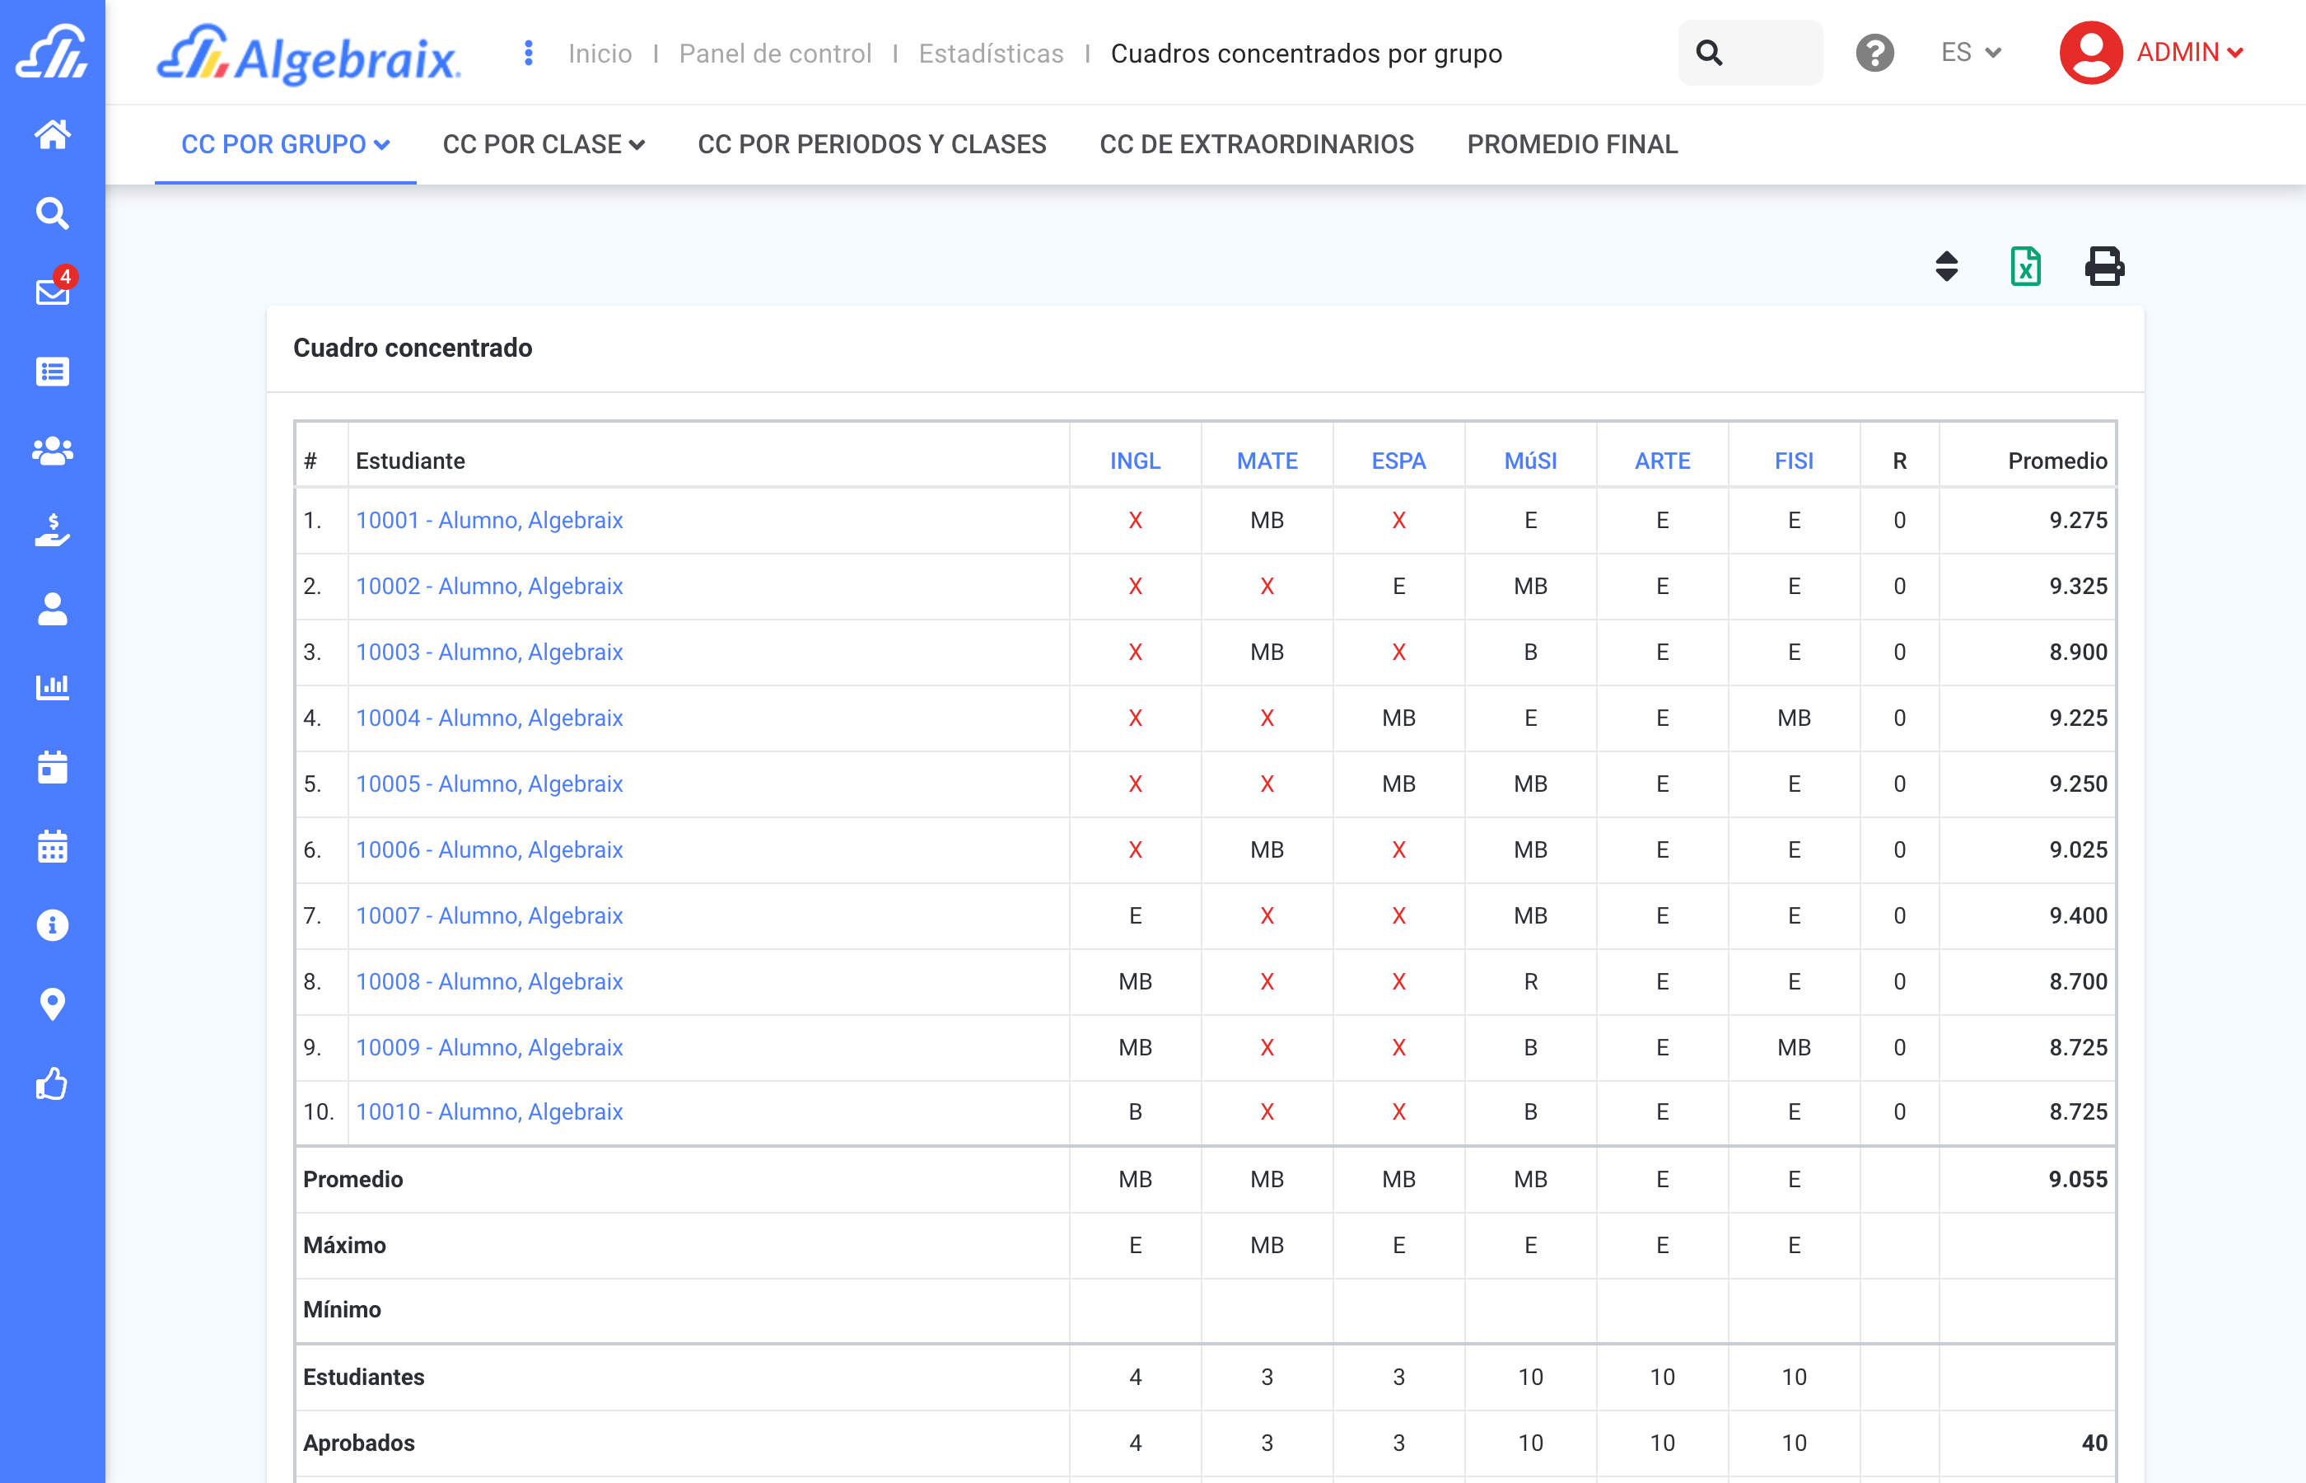
Task: Open the ES language selector
Action: [1970, 53]
